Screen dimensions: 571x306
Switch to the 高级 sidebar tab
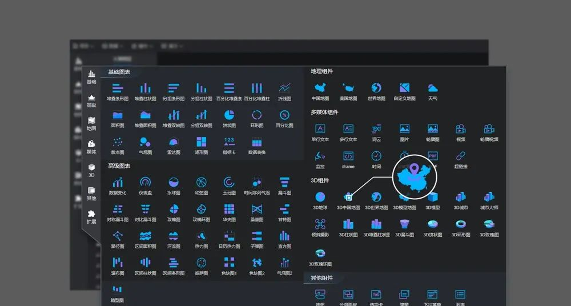tap(91, 100)
